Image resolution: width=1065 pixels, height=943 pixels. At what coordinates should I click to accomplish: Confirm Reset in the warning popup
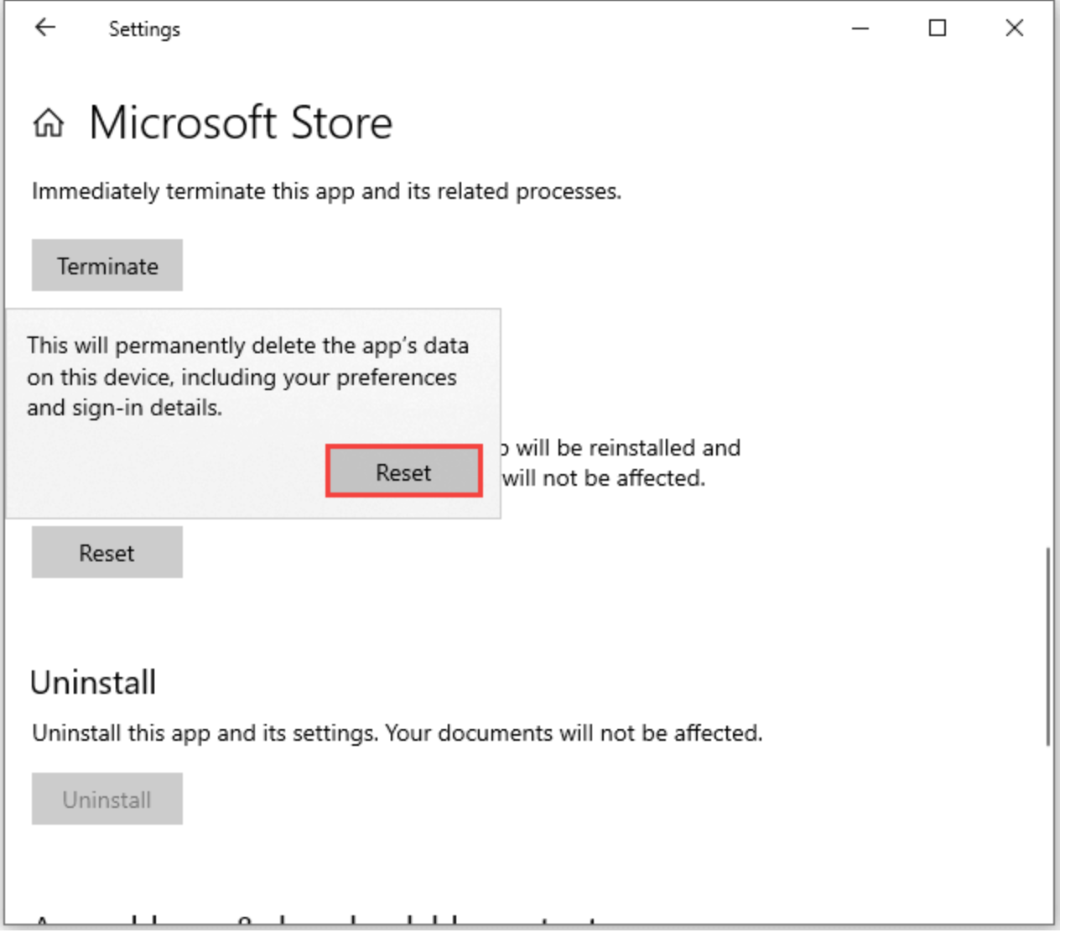403,472
